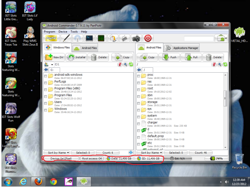Click right panel bookmark icon

(214, 65)
